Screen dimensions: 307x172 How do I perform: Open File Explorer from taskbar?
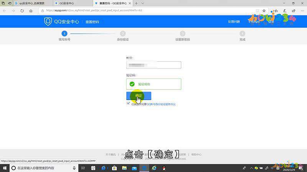click(x=124, y=168)
